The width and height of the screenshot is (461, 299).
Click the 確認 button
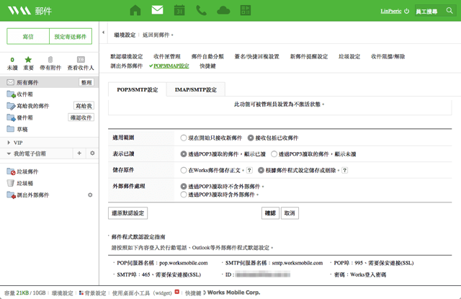[269, 213]
